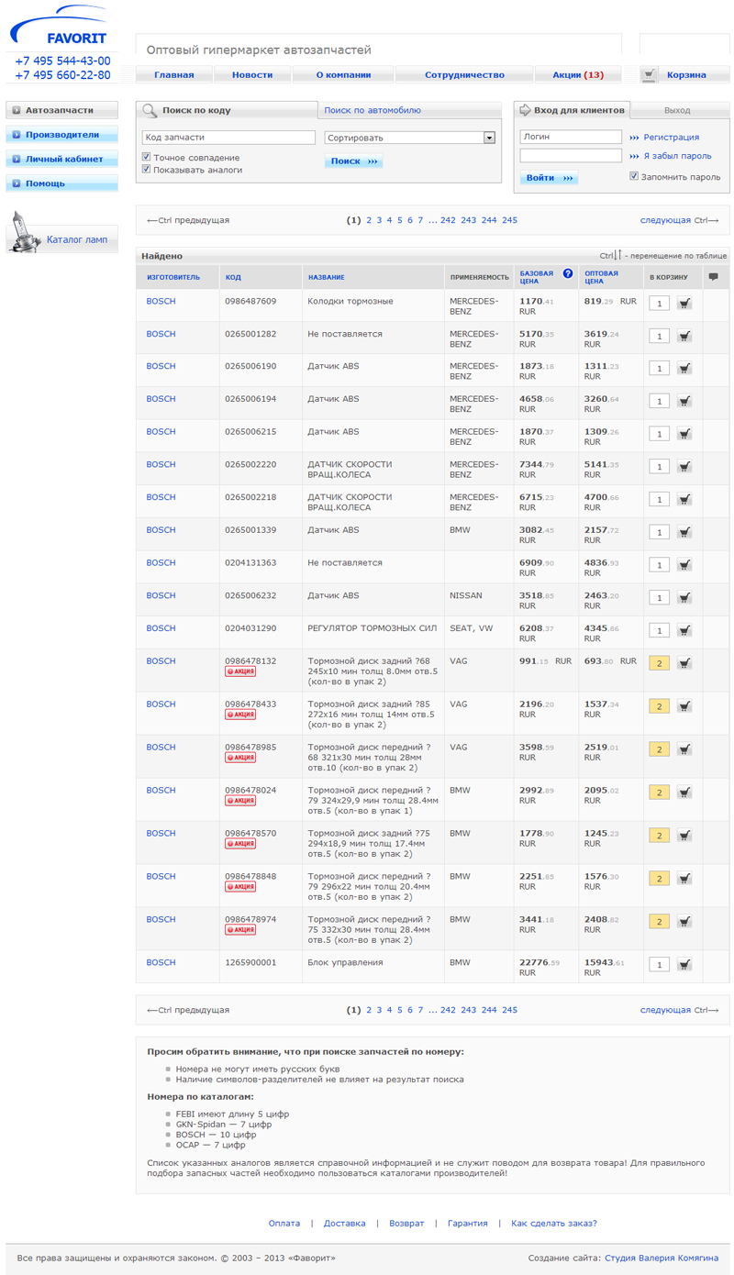Click cart icon for part 0265001282
This screenshot has width=734, height=1275.
684,337
